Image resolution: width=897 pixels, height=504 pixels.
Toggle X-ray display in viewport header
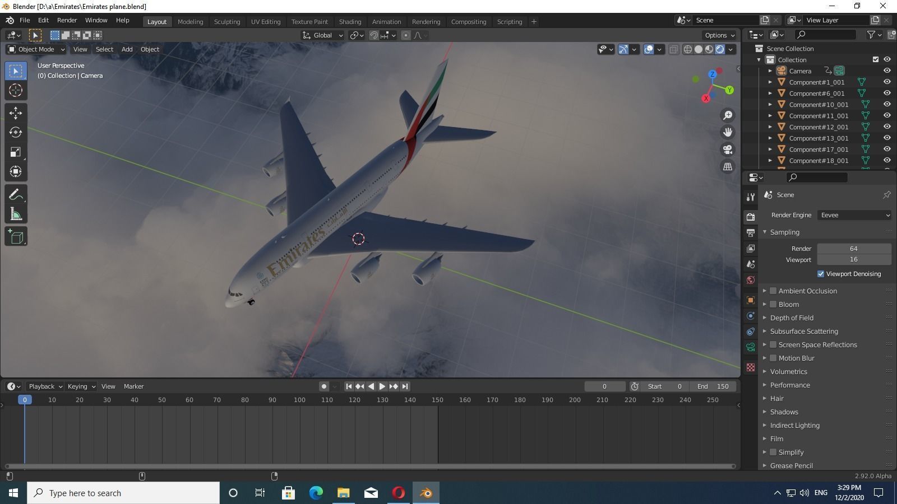(x=673, y=49)
